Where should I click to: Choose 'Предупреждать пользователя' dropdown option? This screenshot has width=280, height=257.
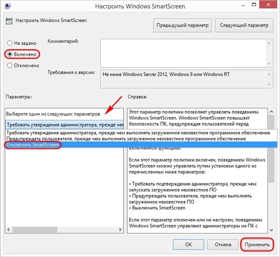click(141, 139)
